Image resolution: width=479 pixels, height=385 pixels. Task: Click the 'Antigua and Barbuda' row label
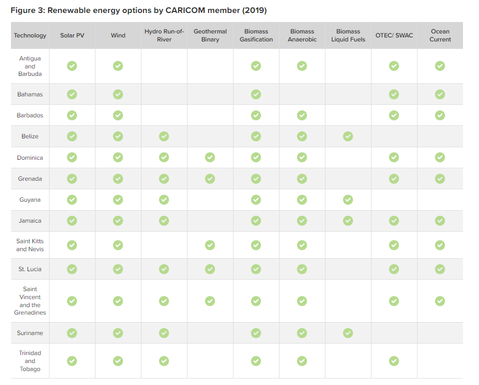(30, 66)
